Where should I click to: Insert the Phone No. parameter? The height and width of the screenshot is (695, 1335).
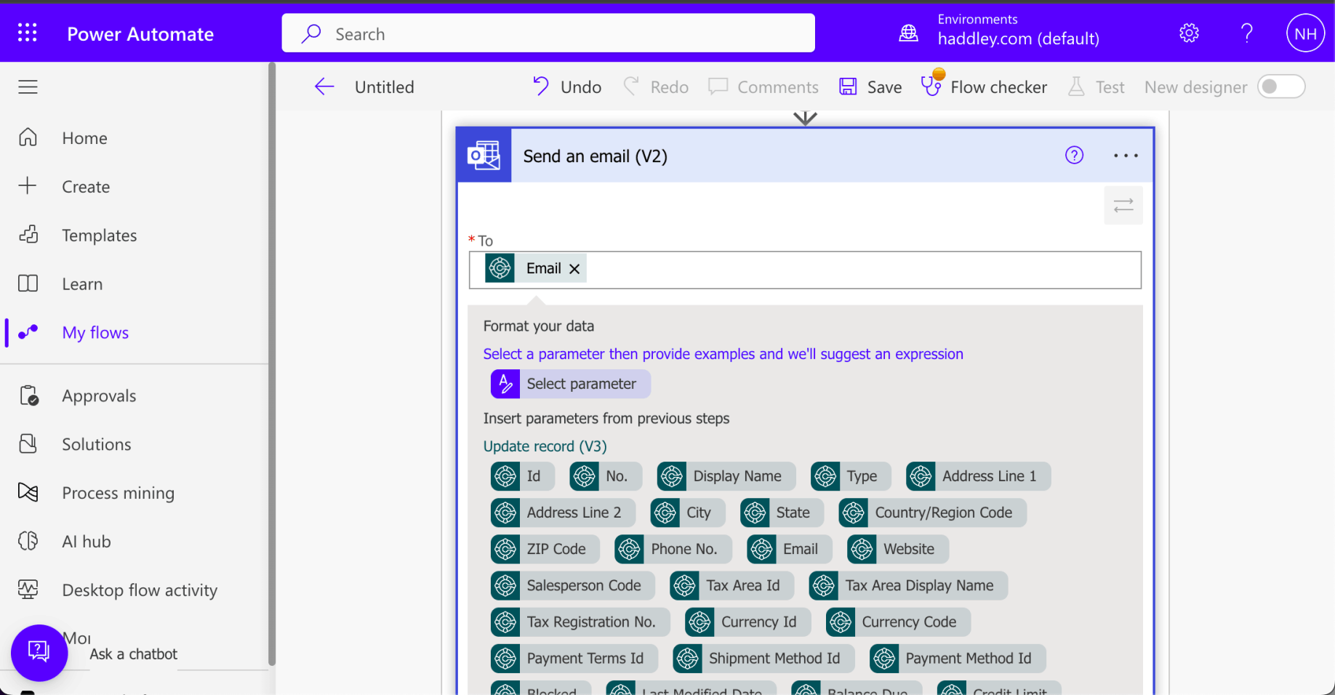pos(673,549)
